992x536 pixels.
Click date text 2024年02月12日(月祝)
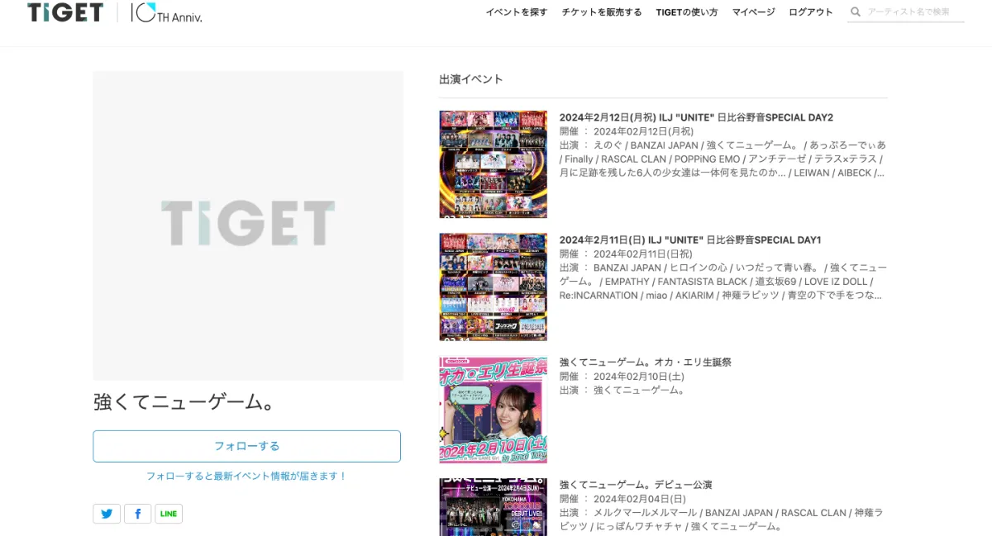coord(643,131)
